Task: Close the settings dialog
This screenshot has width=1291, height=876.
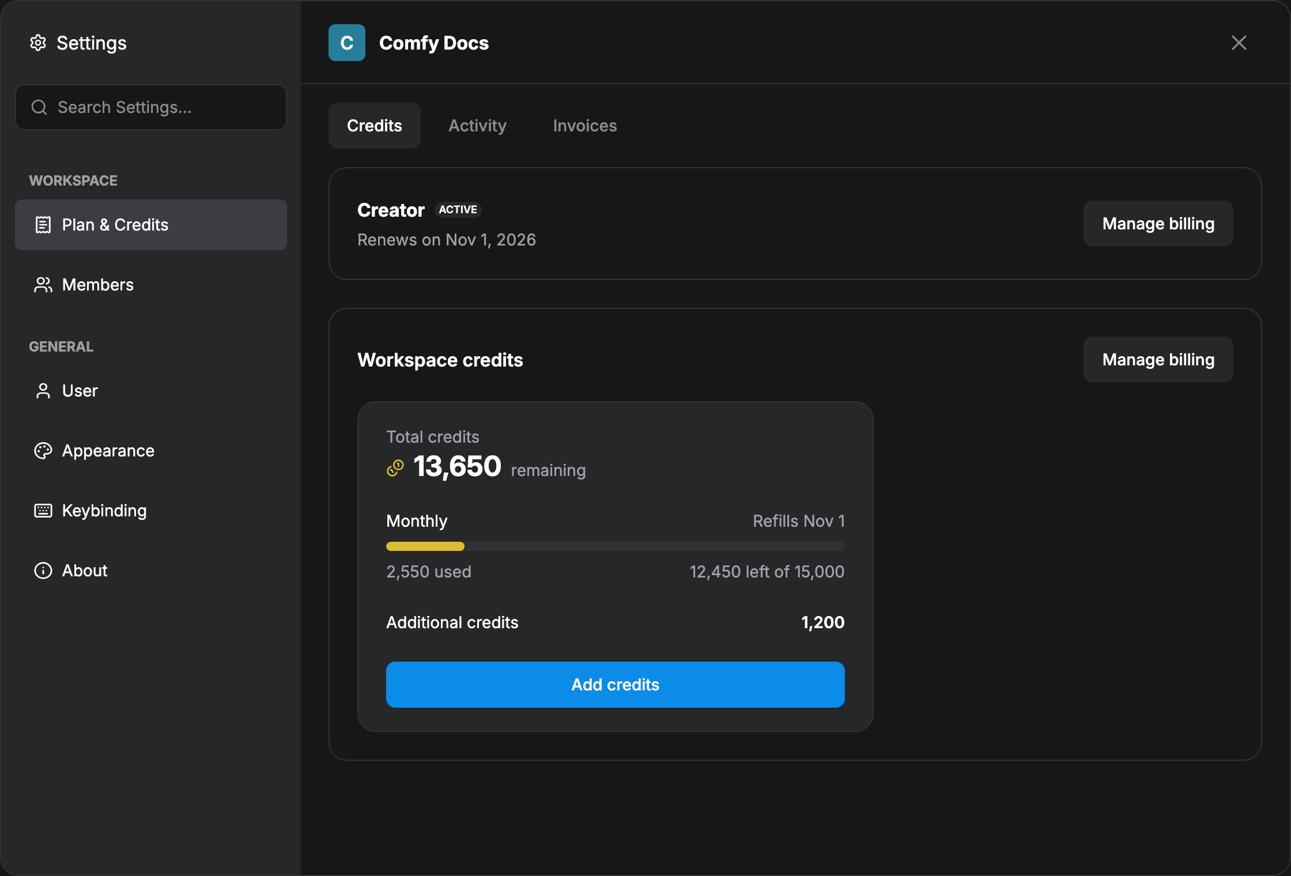Action: [x=1239, y=43]
